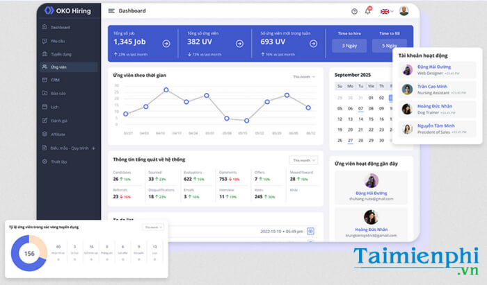Expand the Biểu mẫu - Quy trình menu
This screenshot has height=285, width=487.
pos(93,148)
